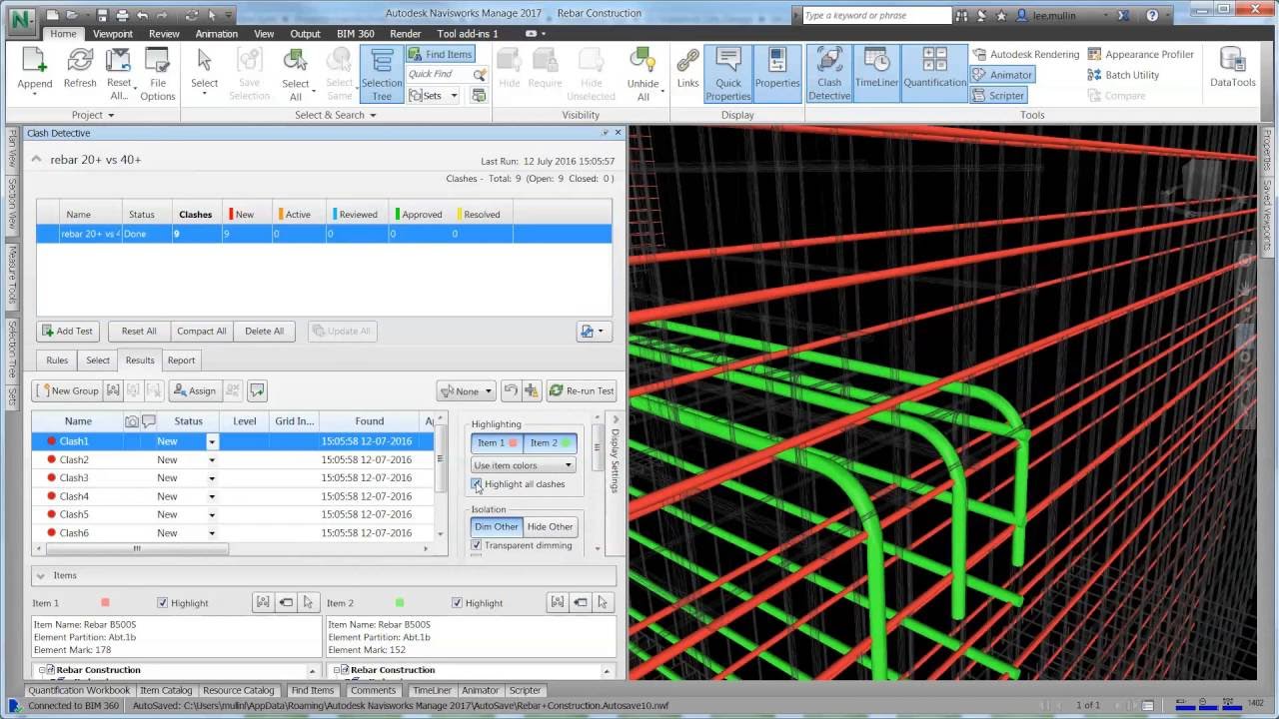
Task: Click the New Group button
Action: tap(67, 390)
